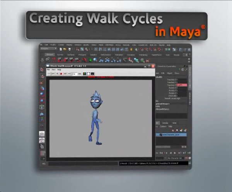
Task: Click the Save Scene toolbar icon
Action: [69, 49]
